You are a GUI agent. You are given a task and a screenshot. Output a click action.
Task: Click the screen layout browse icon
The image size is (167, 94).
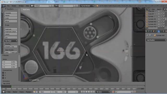coord(32,6)
